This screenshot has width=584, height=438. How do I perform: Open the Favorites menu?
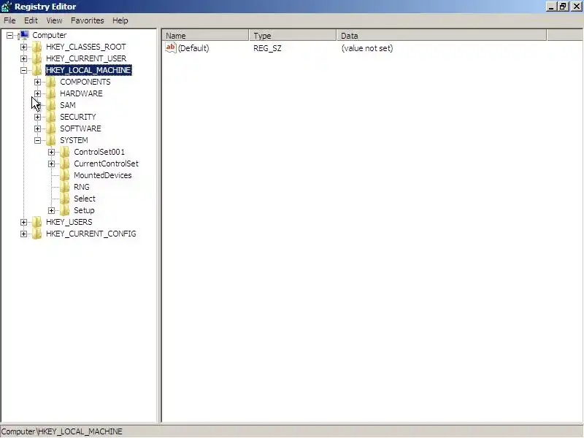tap(88, 20)
